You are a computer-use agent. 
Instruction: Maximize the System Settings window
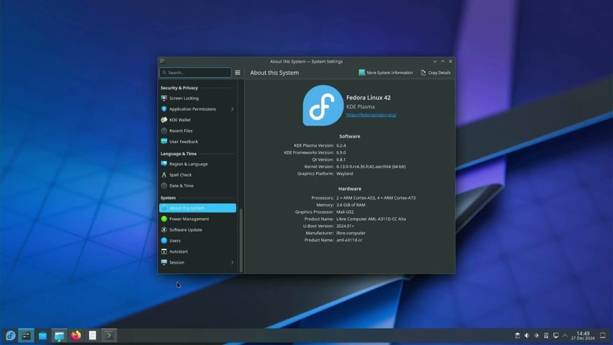442,62
